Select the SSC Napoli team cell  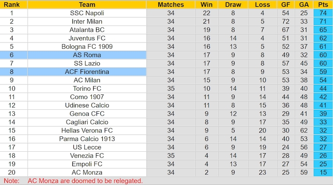coord(87,13)
